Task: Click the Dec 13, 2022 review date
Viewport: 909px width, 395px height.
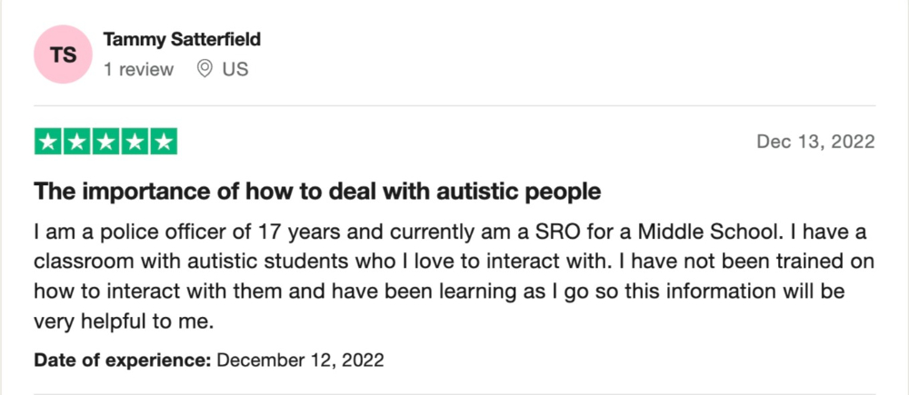Action: pos(815,142)
